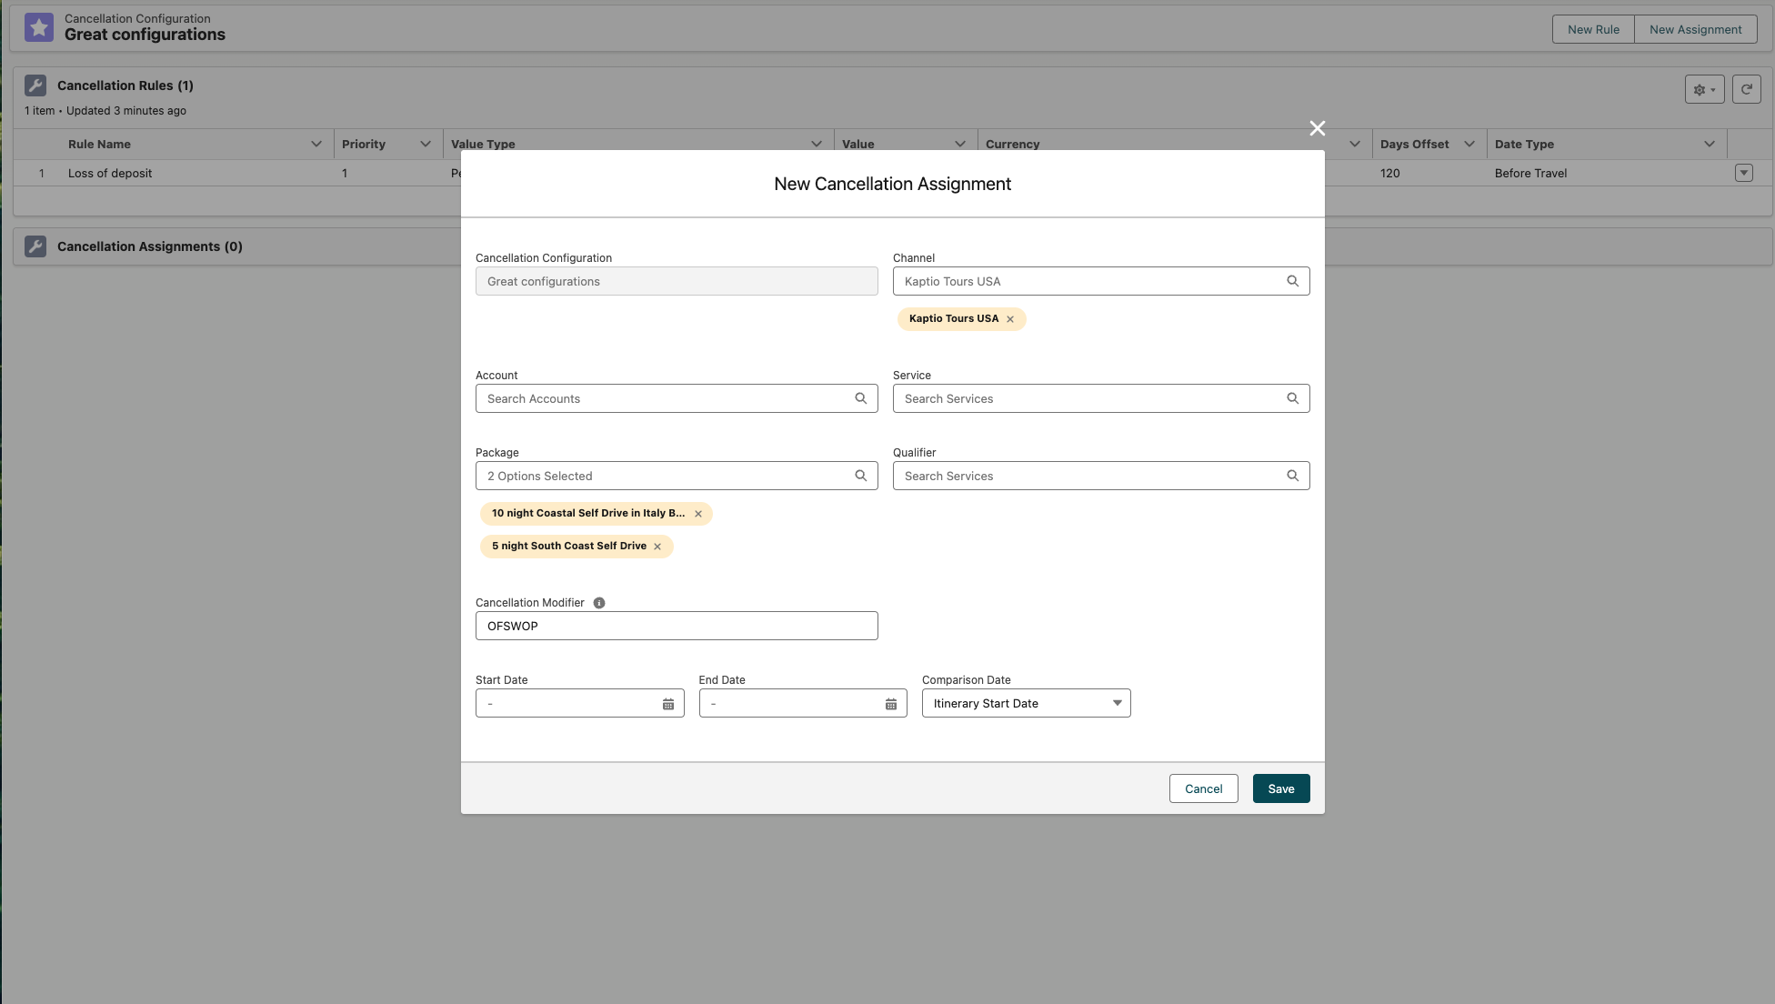
Task: Save the new cancellation assignment
Action: 1280,788
